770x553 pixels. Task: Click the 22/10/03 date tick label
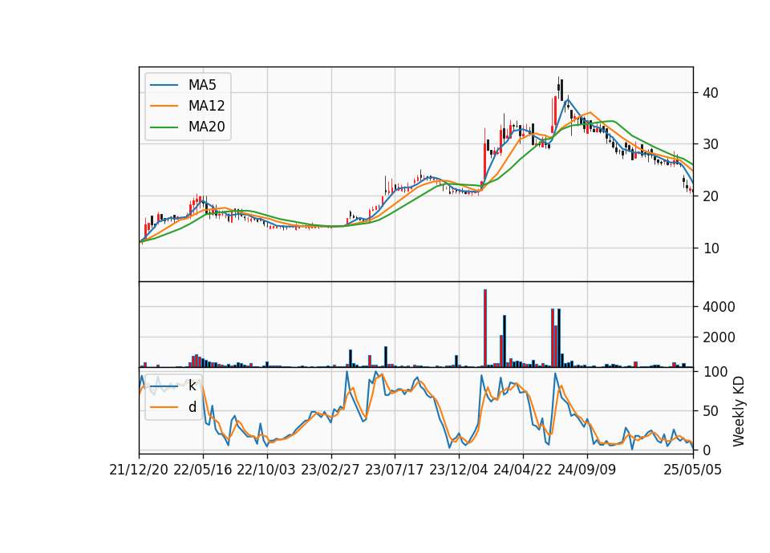266,470
